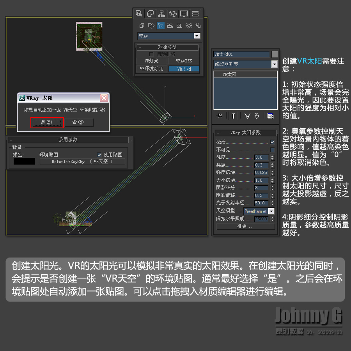Image resolution: width=351 pixels, height=351 pixels.
Task: Select the Helpers create category
Action: (179, 26)
